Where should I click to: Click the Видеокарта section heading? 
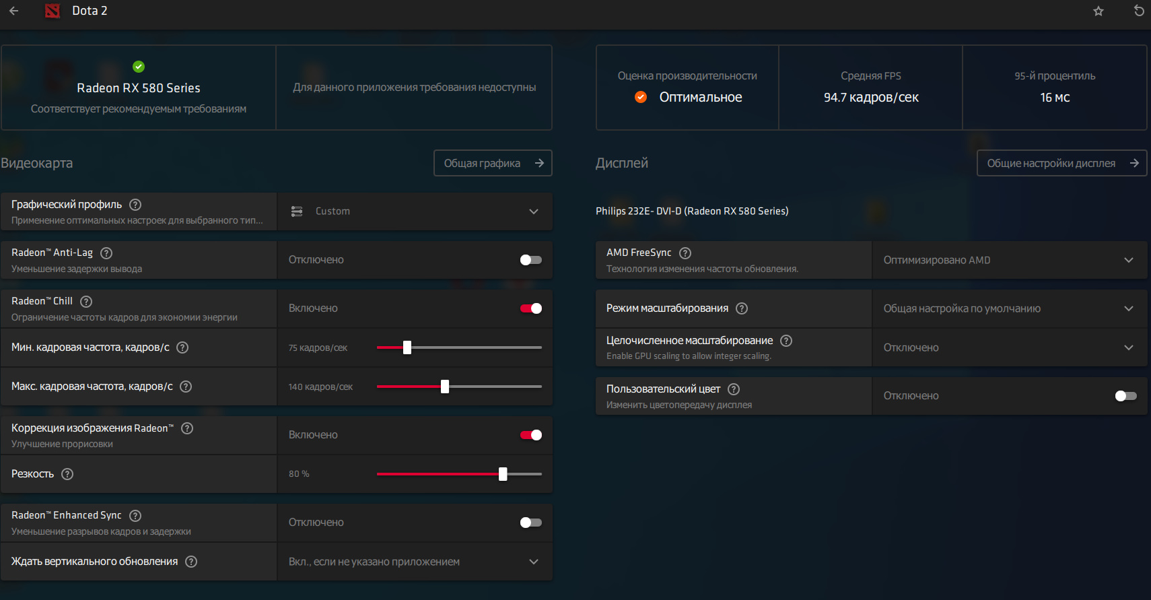point(37,163)
